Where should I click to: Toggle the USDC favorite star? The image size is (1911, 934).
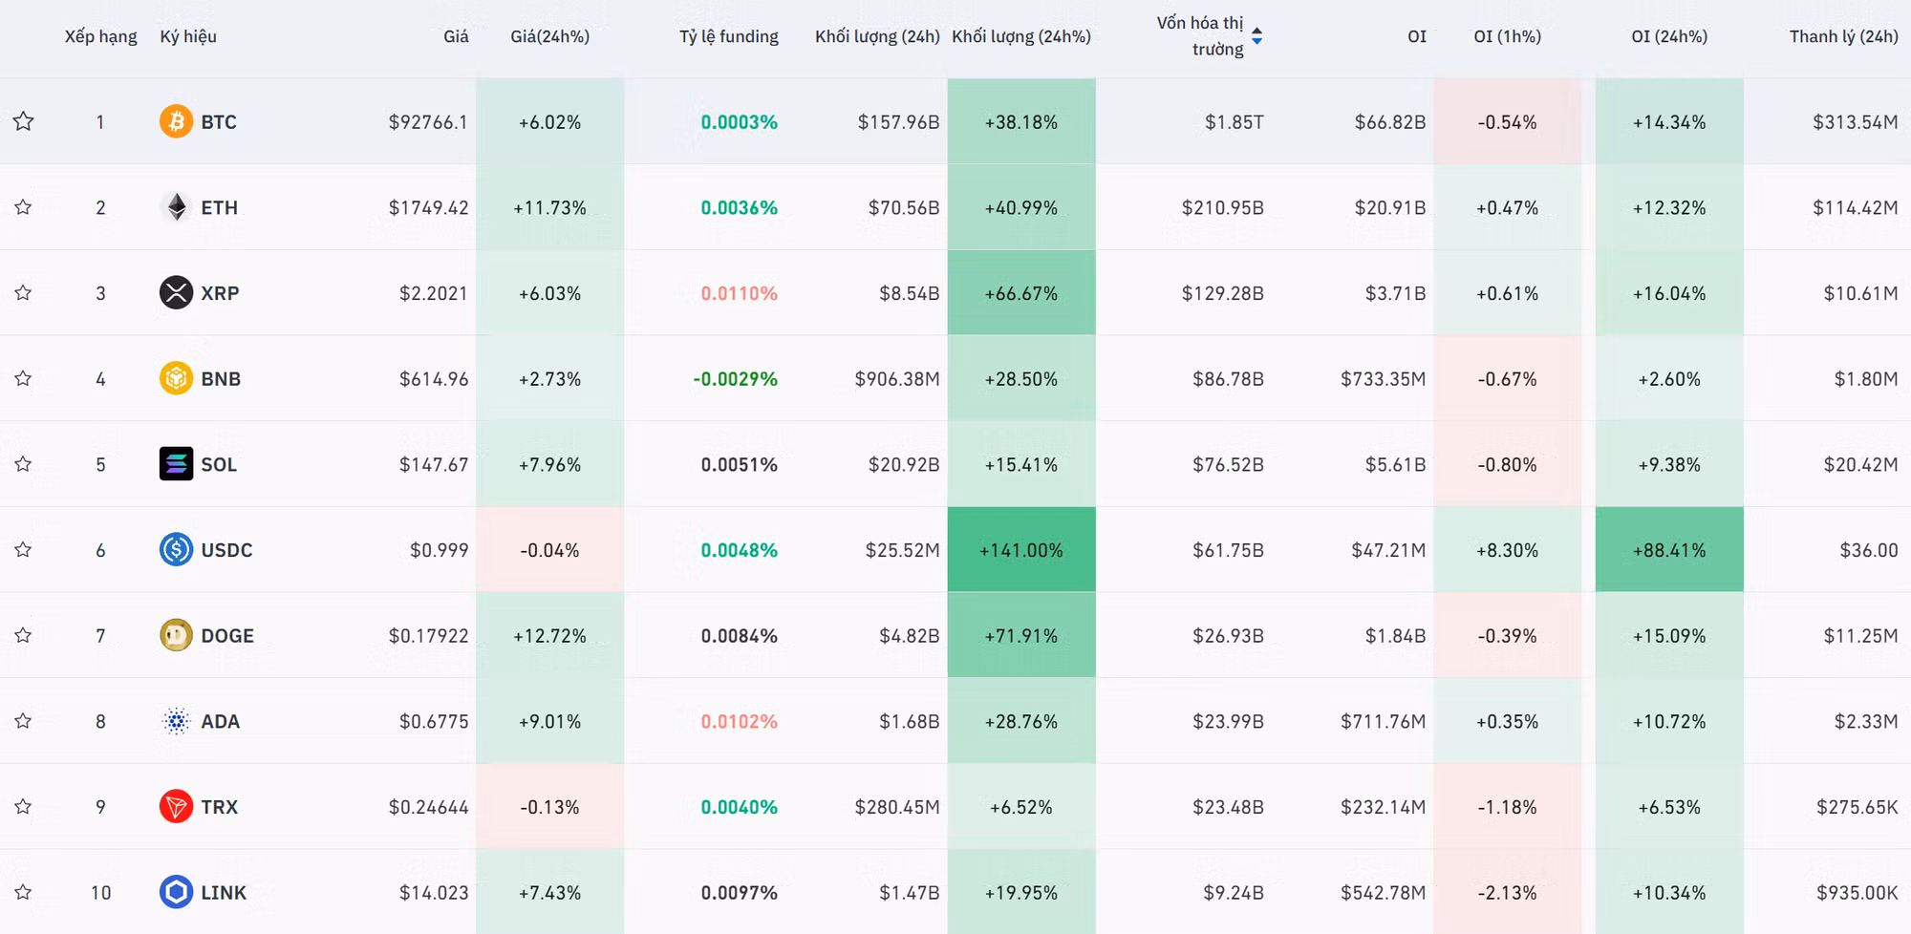tap(24, 549)
